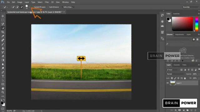
Task: Select the Quick Selection tool in left toolbar
Action: [3, 28]
